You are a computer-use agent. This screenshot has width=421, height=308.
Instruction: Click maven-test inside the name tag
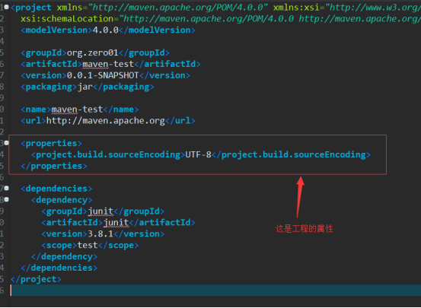[77, 110]
